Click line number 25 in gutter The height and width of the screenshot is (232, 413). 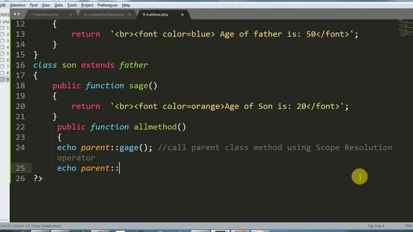(20, 168)
